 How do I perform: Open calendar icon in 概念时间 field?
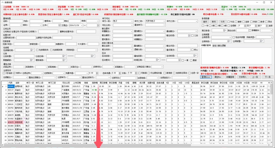click(189, 35)
